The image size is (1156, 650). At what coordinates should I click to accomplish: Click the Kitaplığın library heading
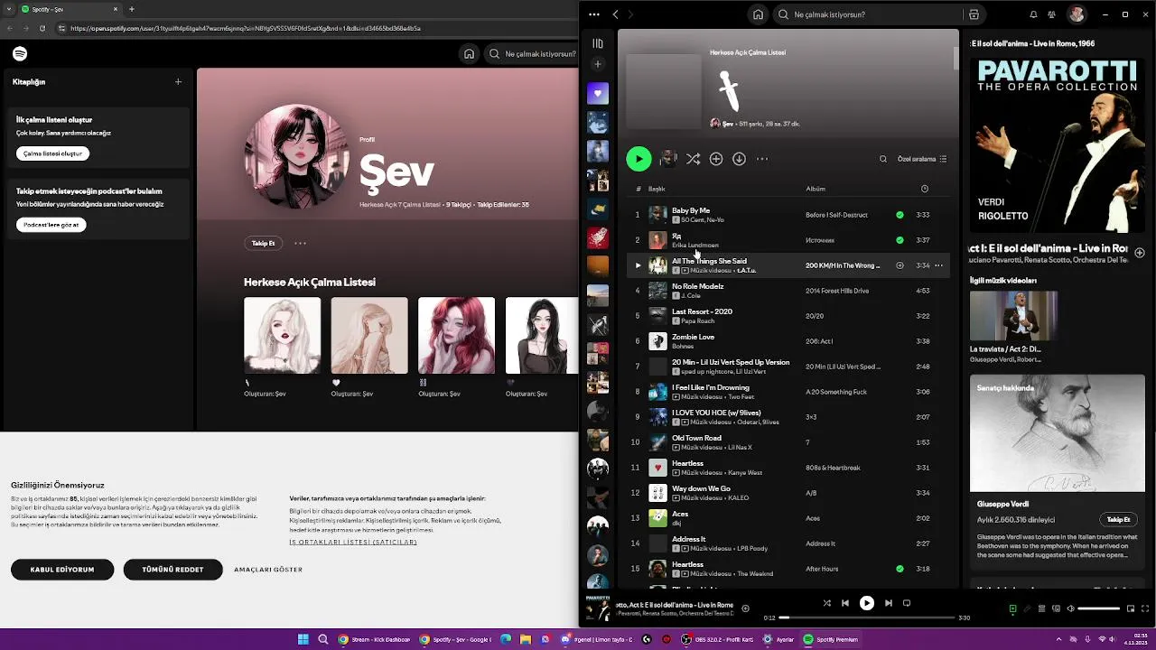tap(29, 81)
